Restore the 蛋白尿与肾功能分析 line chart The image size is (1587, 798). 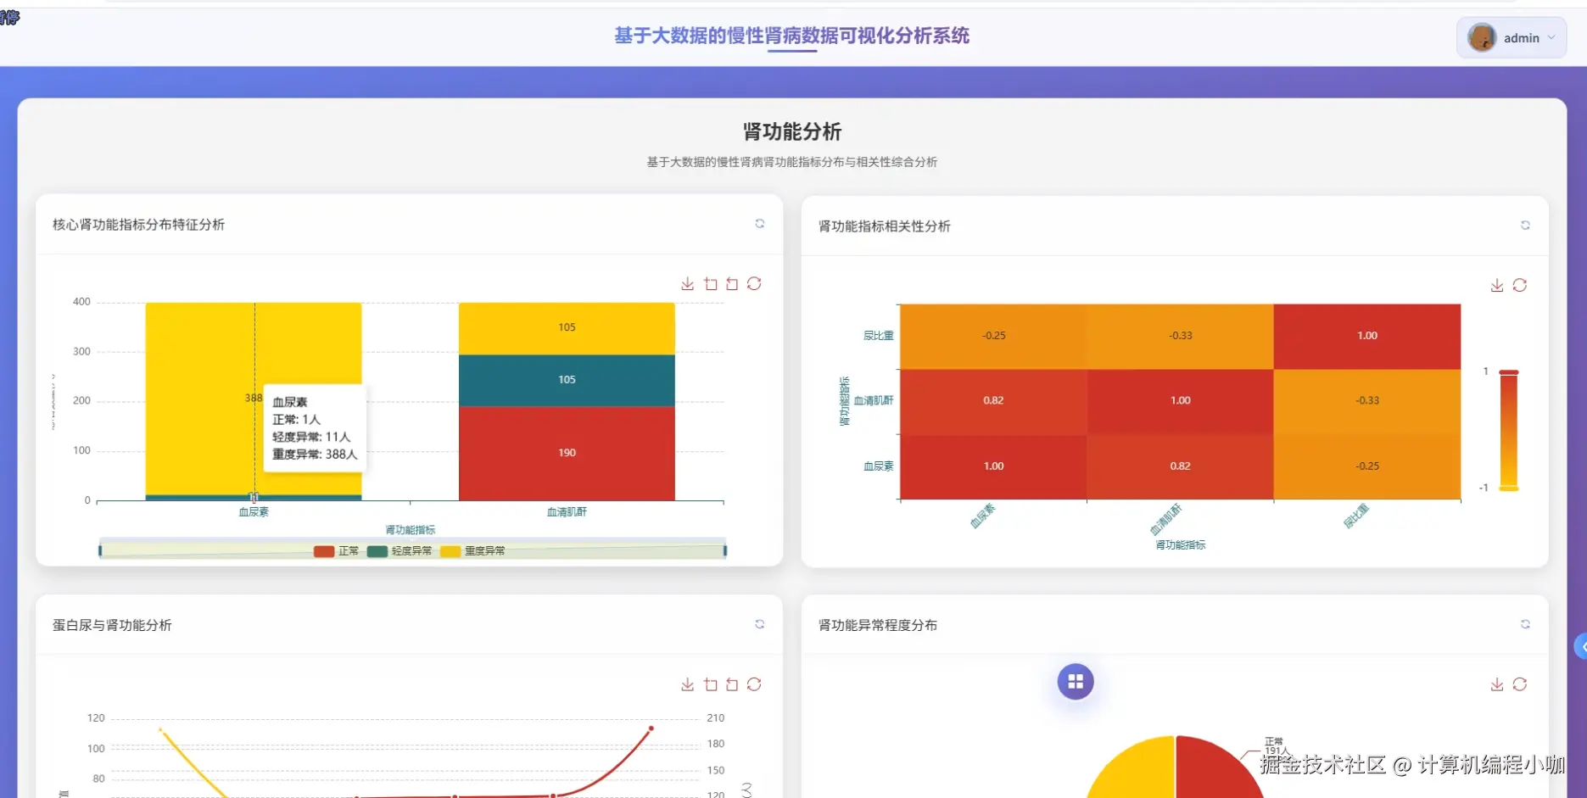754,684
